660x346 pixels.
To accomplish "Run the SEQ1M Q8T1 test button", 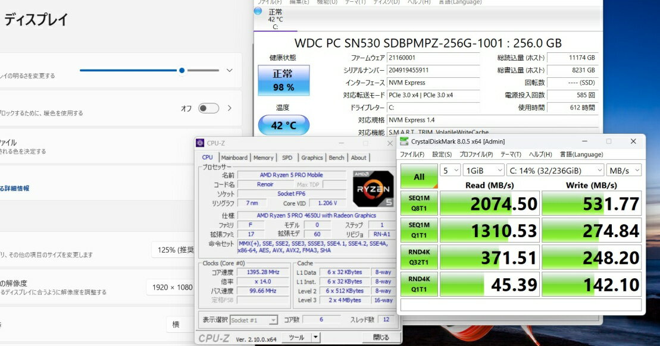I will [419, 203].
